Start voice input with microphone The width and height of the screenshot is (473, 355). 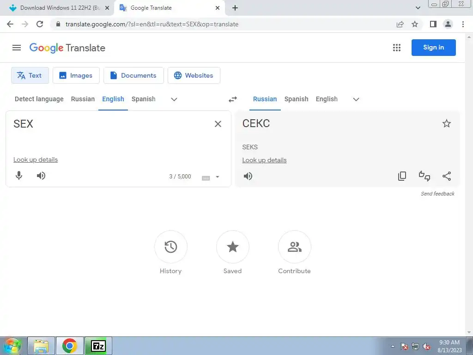pos(18,176)
